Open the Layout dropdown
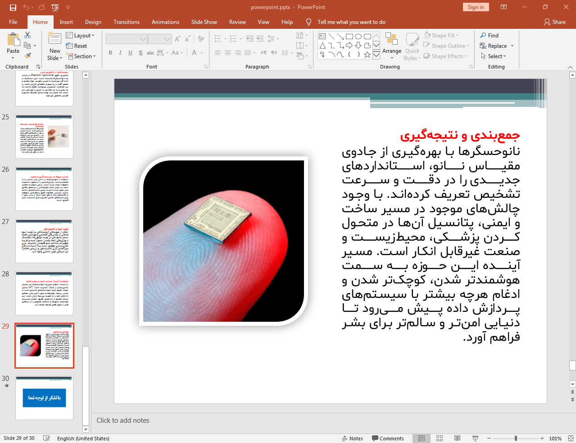The width and height of the screenshot is (576, 443). [80, 35]
